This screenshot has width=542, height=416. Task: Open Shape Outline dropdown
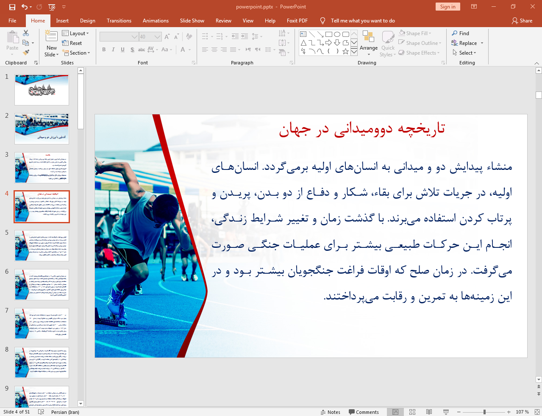pyautogui.click(x=420, y=43)
